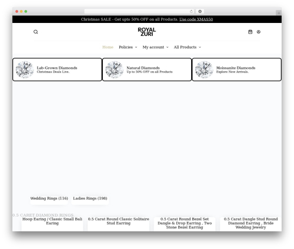Select the Ladies Rings (198) category
This screenshot has height=249, width=294.
tap(90, 198)
